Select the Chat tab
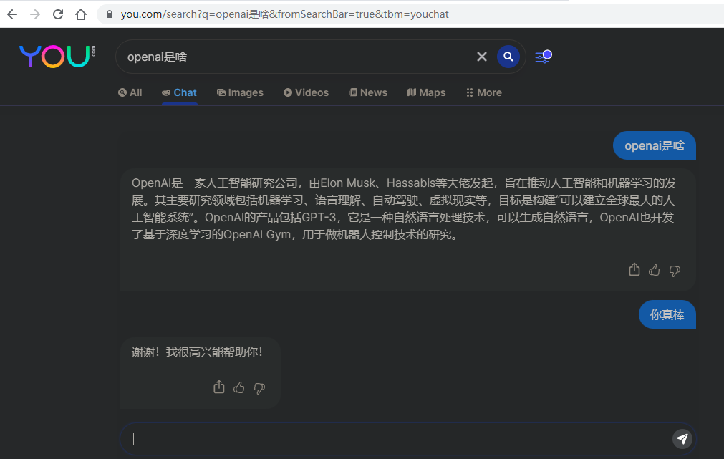 [179, 92]
